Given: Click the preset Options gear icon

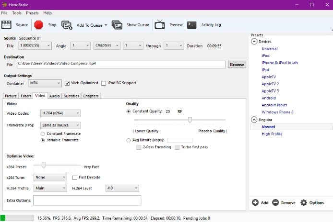Looking at the screenshot, I should pos(304,202).
